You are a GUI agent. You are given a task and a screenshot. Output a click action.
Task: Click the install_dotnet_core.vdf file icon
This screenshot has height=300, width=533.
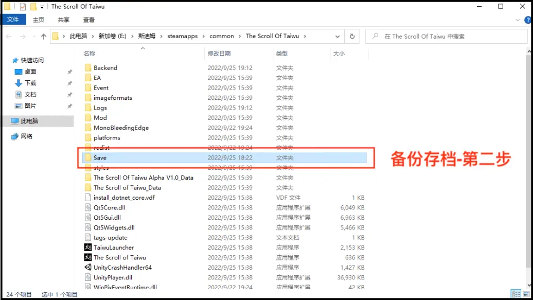(x=88, y=198)
